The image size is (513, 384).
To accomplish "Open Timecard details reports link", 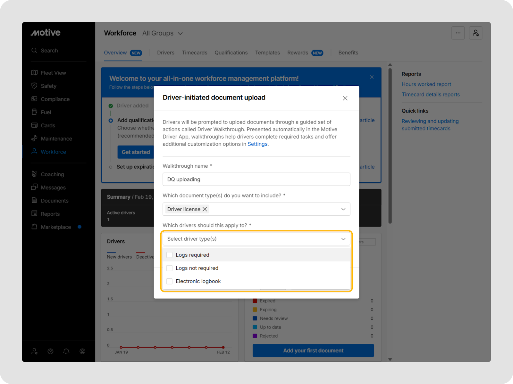I will click(431, 94).
